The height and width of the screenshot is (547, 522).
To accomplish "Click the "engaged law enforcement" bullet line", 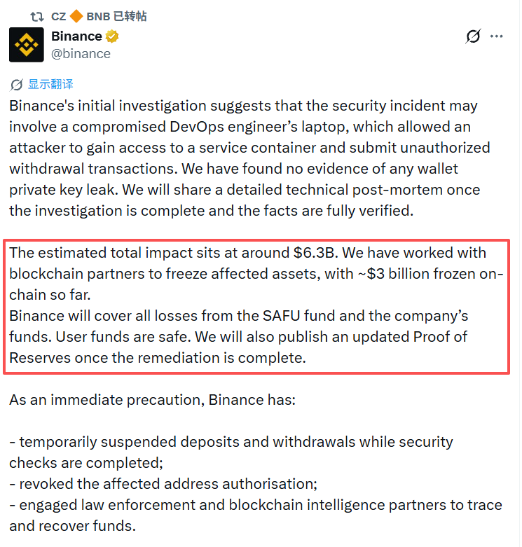I will pyautogui.click(x=256, y=515).
